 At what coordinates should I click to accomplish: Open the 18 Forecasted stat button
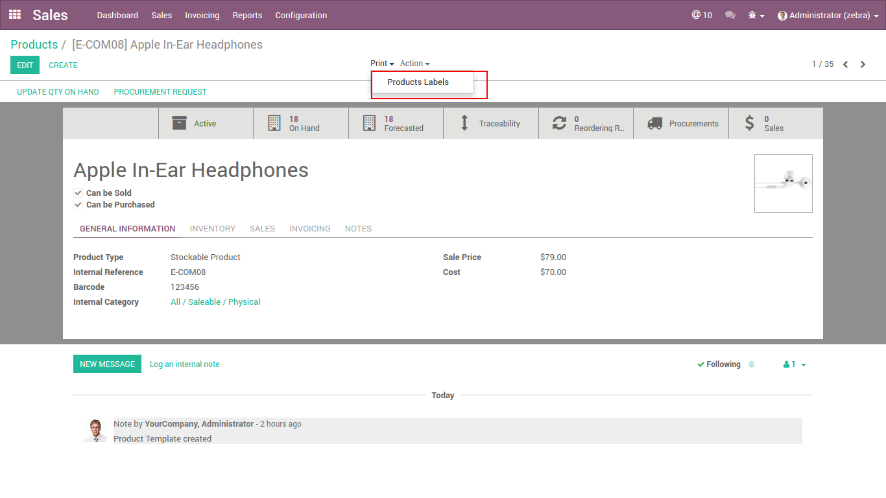click(x=396, y=123)
